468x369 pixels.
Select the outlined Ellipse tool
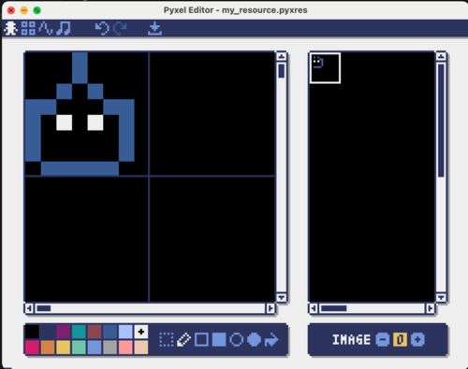pos(237,339)
